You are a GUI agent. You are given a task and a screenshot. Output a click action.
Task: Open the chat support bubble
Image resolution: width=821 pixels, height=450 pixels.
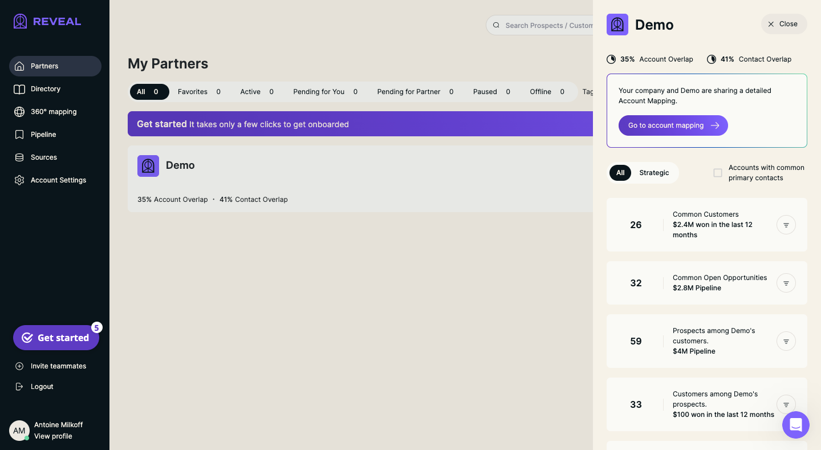click(x=796, y=425)
